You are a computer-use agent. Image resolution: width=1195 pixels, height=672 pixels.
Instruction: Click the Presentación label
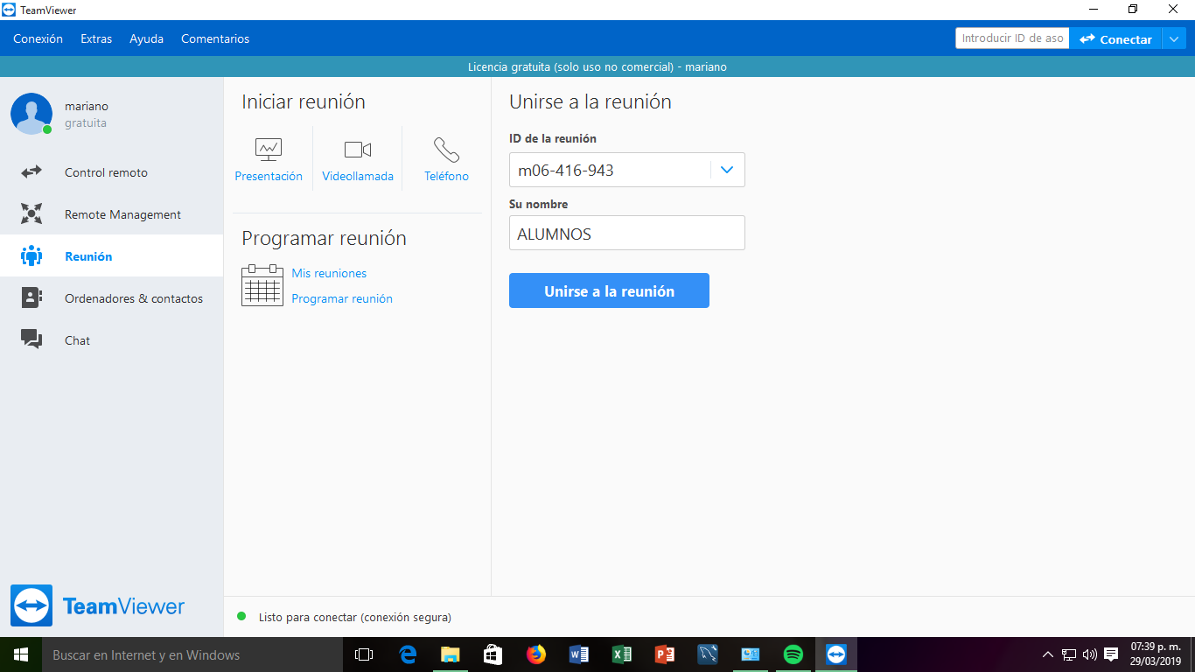[x=269, y=176]
